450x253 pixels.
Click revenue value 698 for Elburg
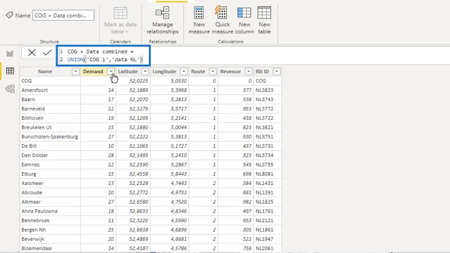pos(236,174)
